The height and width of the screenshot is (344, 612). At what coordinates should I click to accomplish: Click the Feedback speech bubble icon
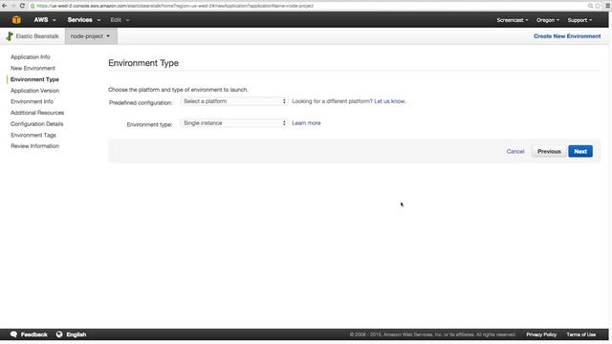pos(13,334)
